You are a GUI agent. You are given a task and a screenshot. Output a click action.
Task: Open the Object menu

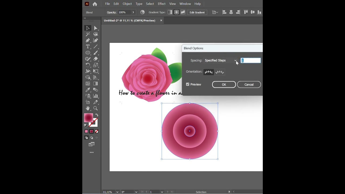click(127, 4)
